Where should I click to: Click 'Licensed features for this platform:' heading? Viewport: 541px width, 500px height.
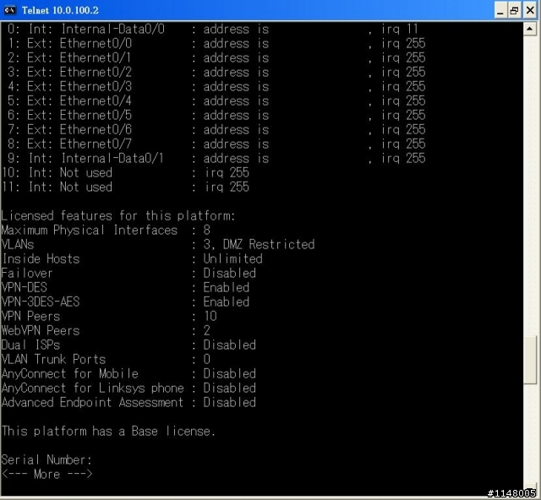pos(118,216)
